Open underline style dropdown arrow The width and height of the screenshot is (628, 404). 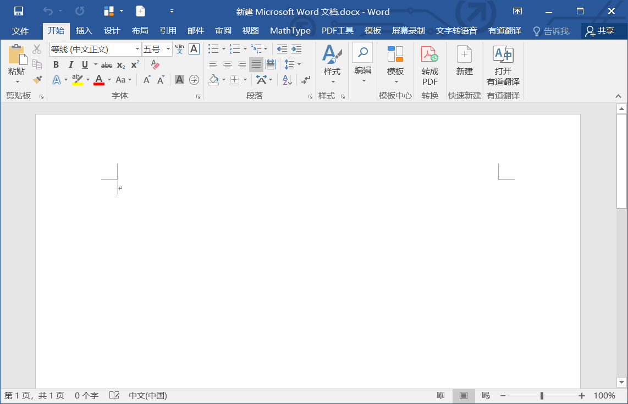pyautogui.click(x=95, y=64)
